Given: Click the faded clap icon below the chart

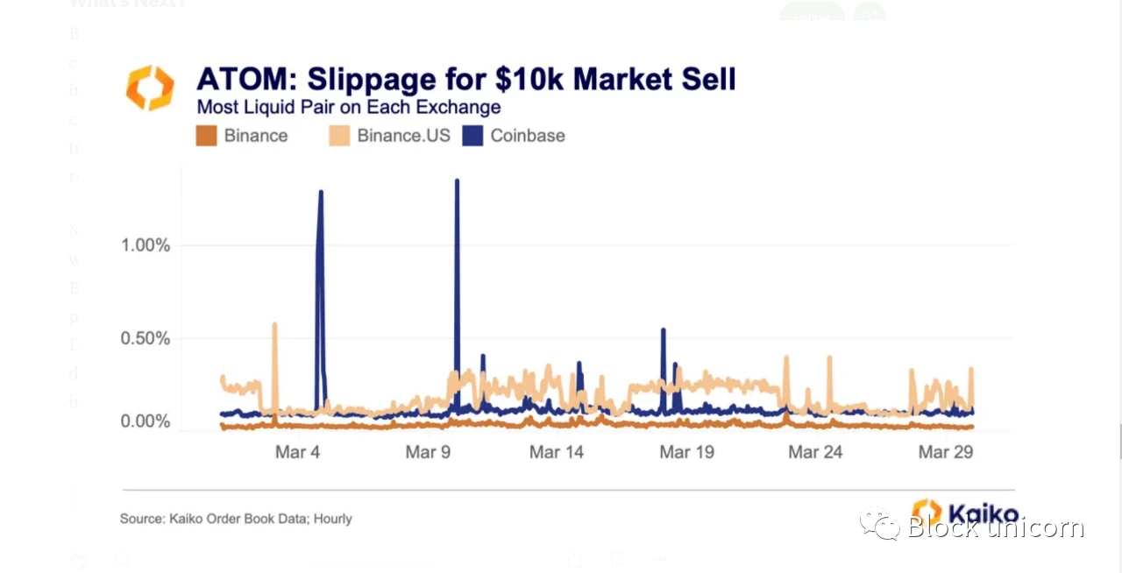Looking at the screenshot, I should [79, 560].
